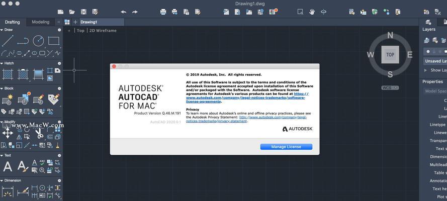Screen dimensions: 447x201
Task: Click the drawing grid layout icon
Action: coord(67,22)
